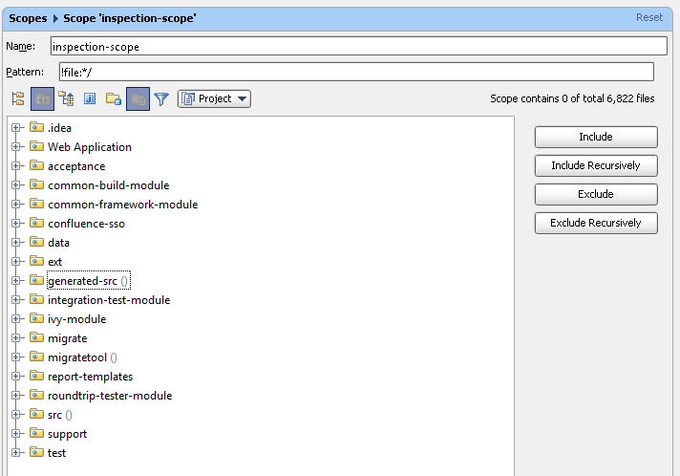Select the src row label
The width and height of the screenshot is (680, 476).
click(60, 415)
